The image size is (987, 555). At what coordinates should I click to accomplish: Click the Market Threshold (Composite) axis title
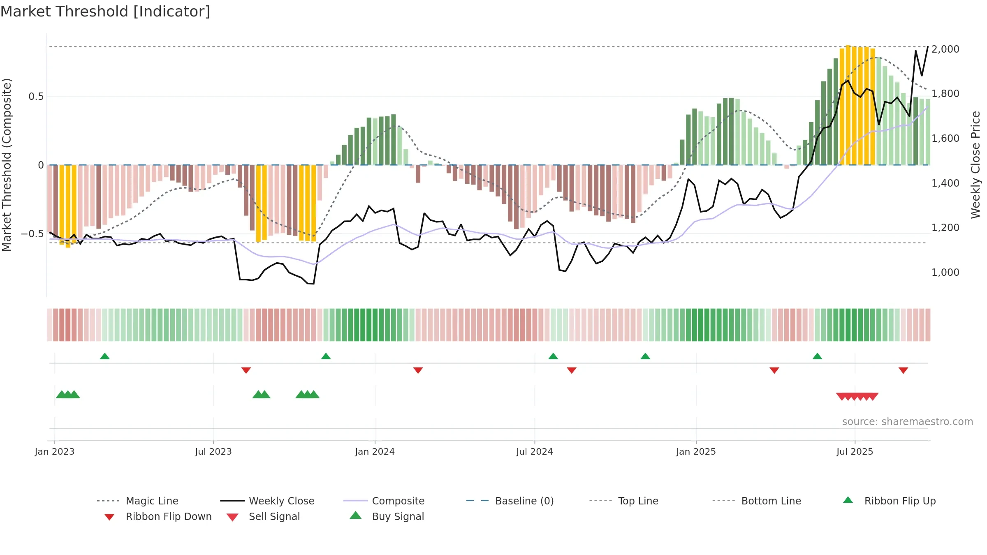click(7, 164)
